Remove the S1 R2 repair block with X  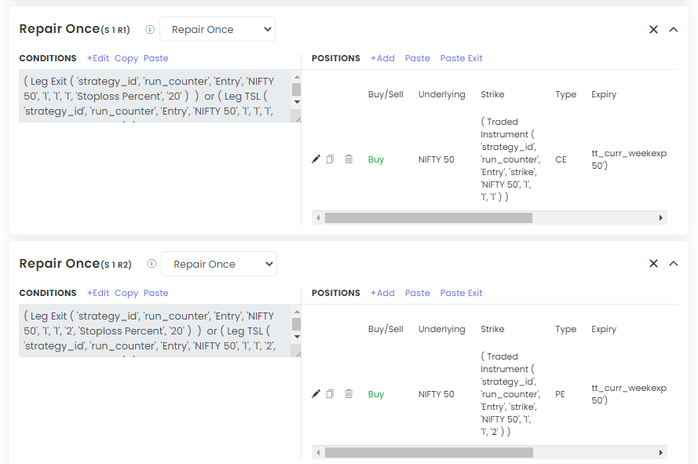[653, 264]
